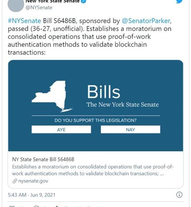Click the 5:43 AM Jun 9, 2021 timestamp
The image size is (191, 207).
[32, 195]
